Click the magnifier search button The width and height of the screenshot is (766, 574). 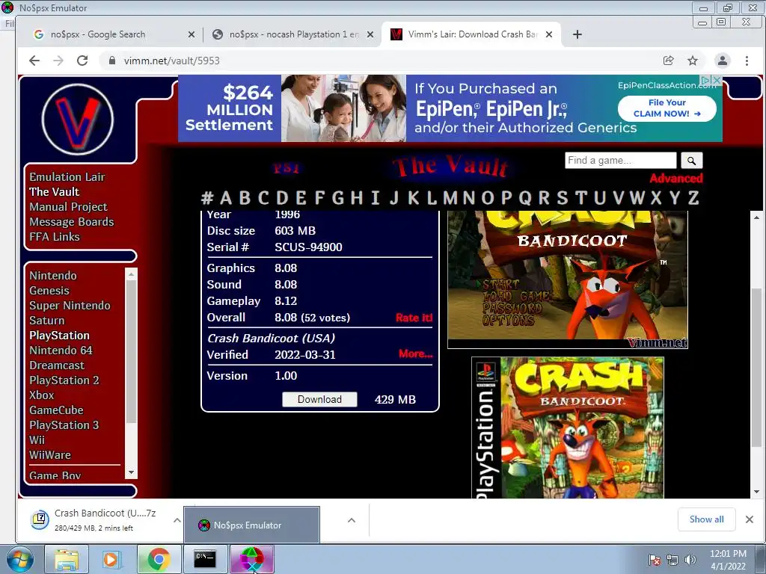[691, 160]
